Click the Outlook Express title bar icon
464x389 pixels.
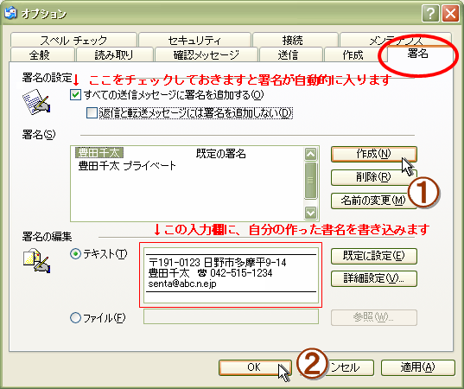tap(10, 13)
